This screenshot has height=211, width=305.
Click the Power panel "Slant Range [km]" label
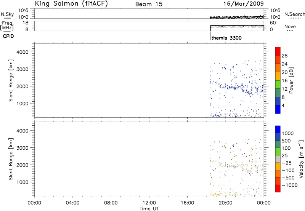(11, 80)
